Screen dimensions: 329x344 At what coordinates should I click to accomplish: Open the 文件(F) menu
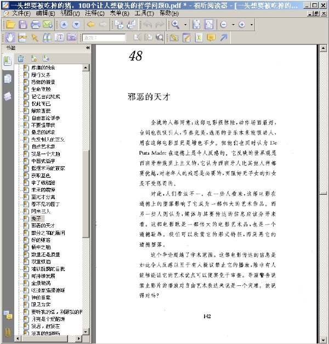pyautogui.click(x=21, y=14)
